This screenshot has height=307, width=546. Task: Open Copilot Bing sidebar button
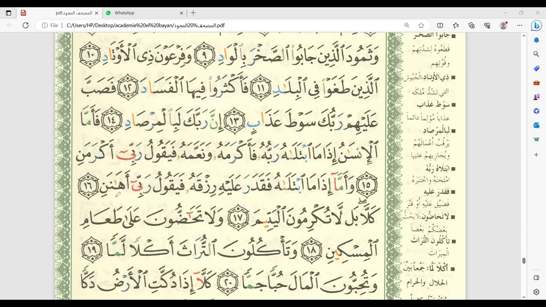536,26
